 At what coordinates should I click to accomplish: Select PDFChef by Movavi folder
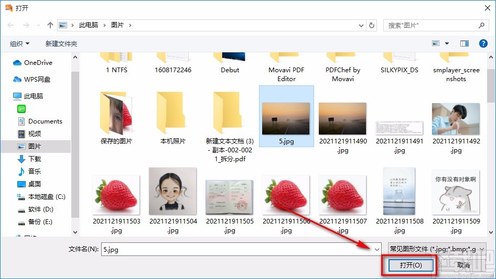tap(343, 68)
